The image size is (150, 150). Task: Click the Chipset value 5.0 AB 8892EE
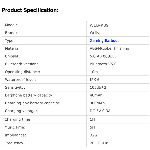point(103,56)
